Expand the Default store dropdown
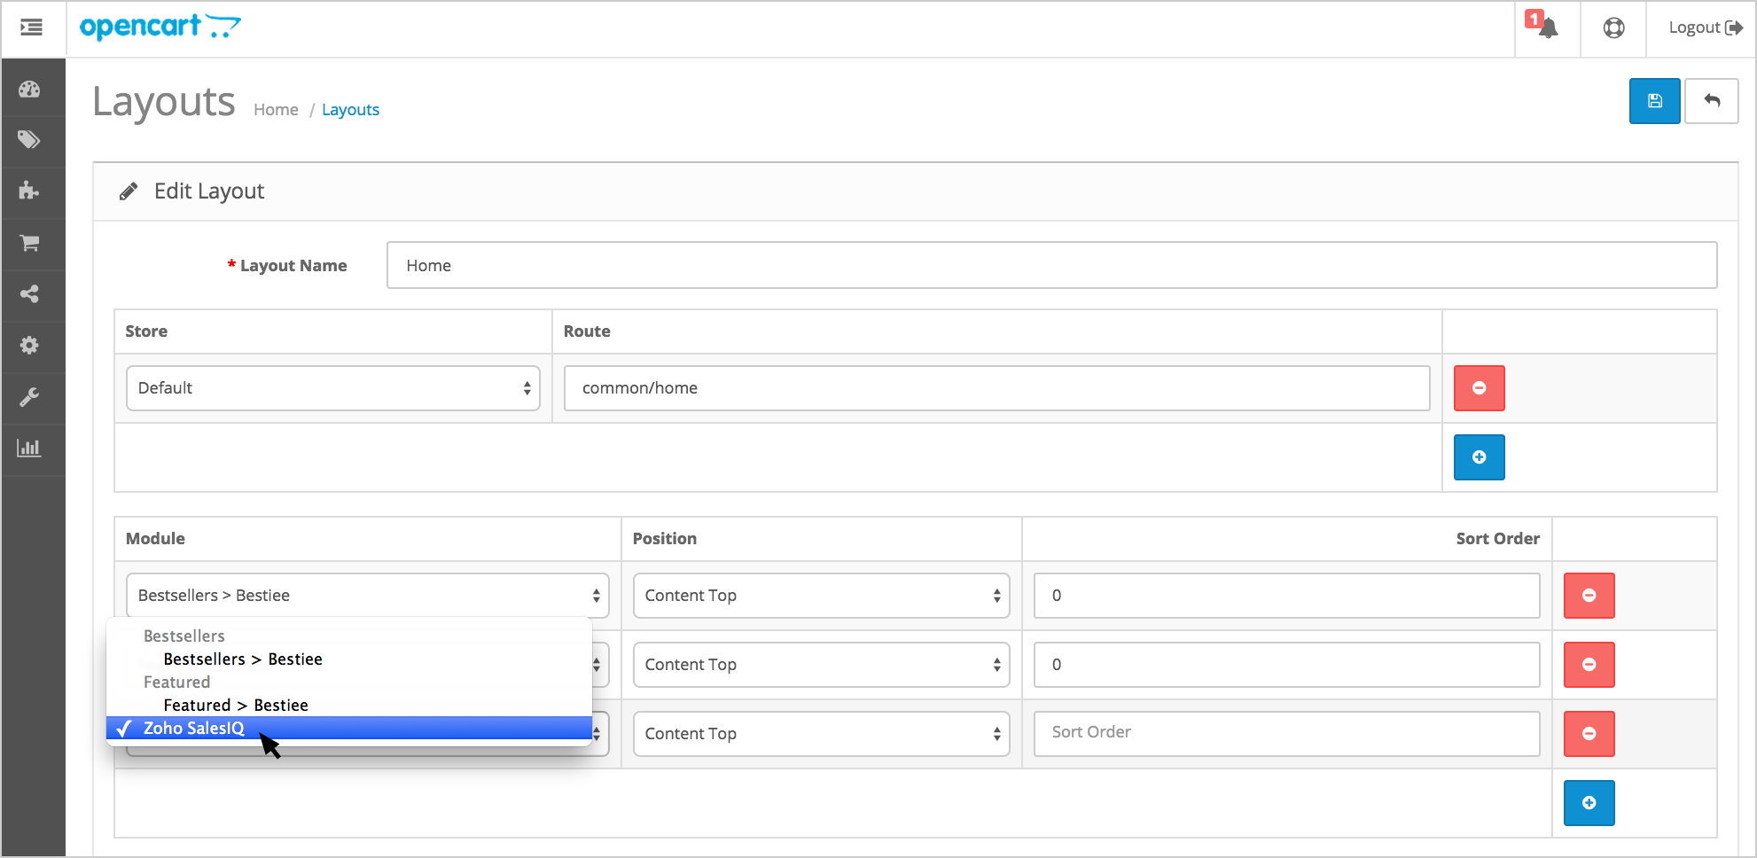This screenshot has width=1757, height=858. point(332,388)
